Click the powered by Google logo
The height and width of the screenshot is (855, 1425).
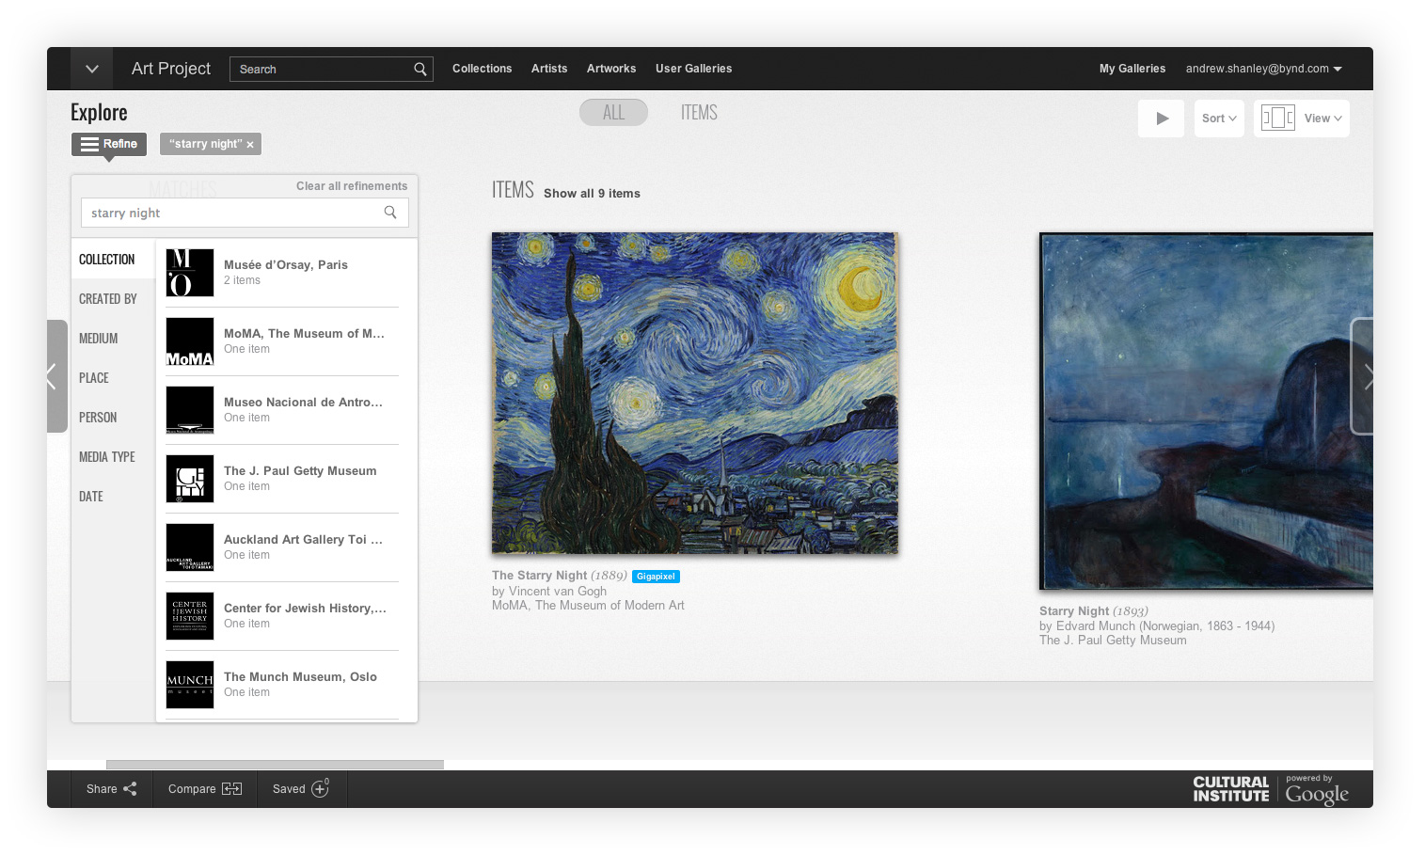1317,790
